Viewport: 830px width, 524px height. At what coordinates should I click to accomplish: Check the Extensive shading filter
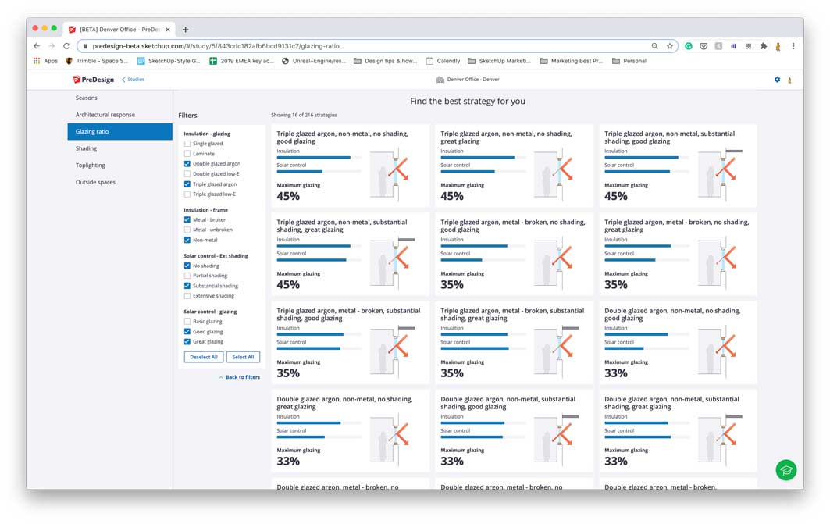187,296
